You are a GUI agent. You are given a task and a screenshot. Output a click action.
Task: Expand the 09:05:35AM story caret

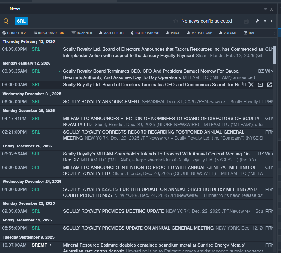(60, 71)
